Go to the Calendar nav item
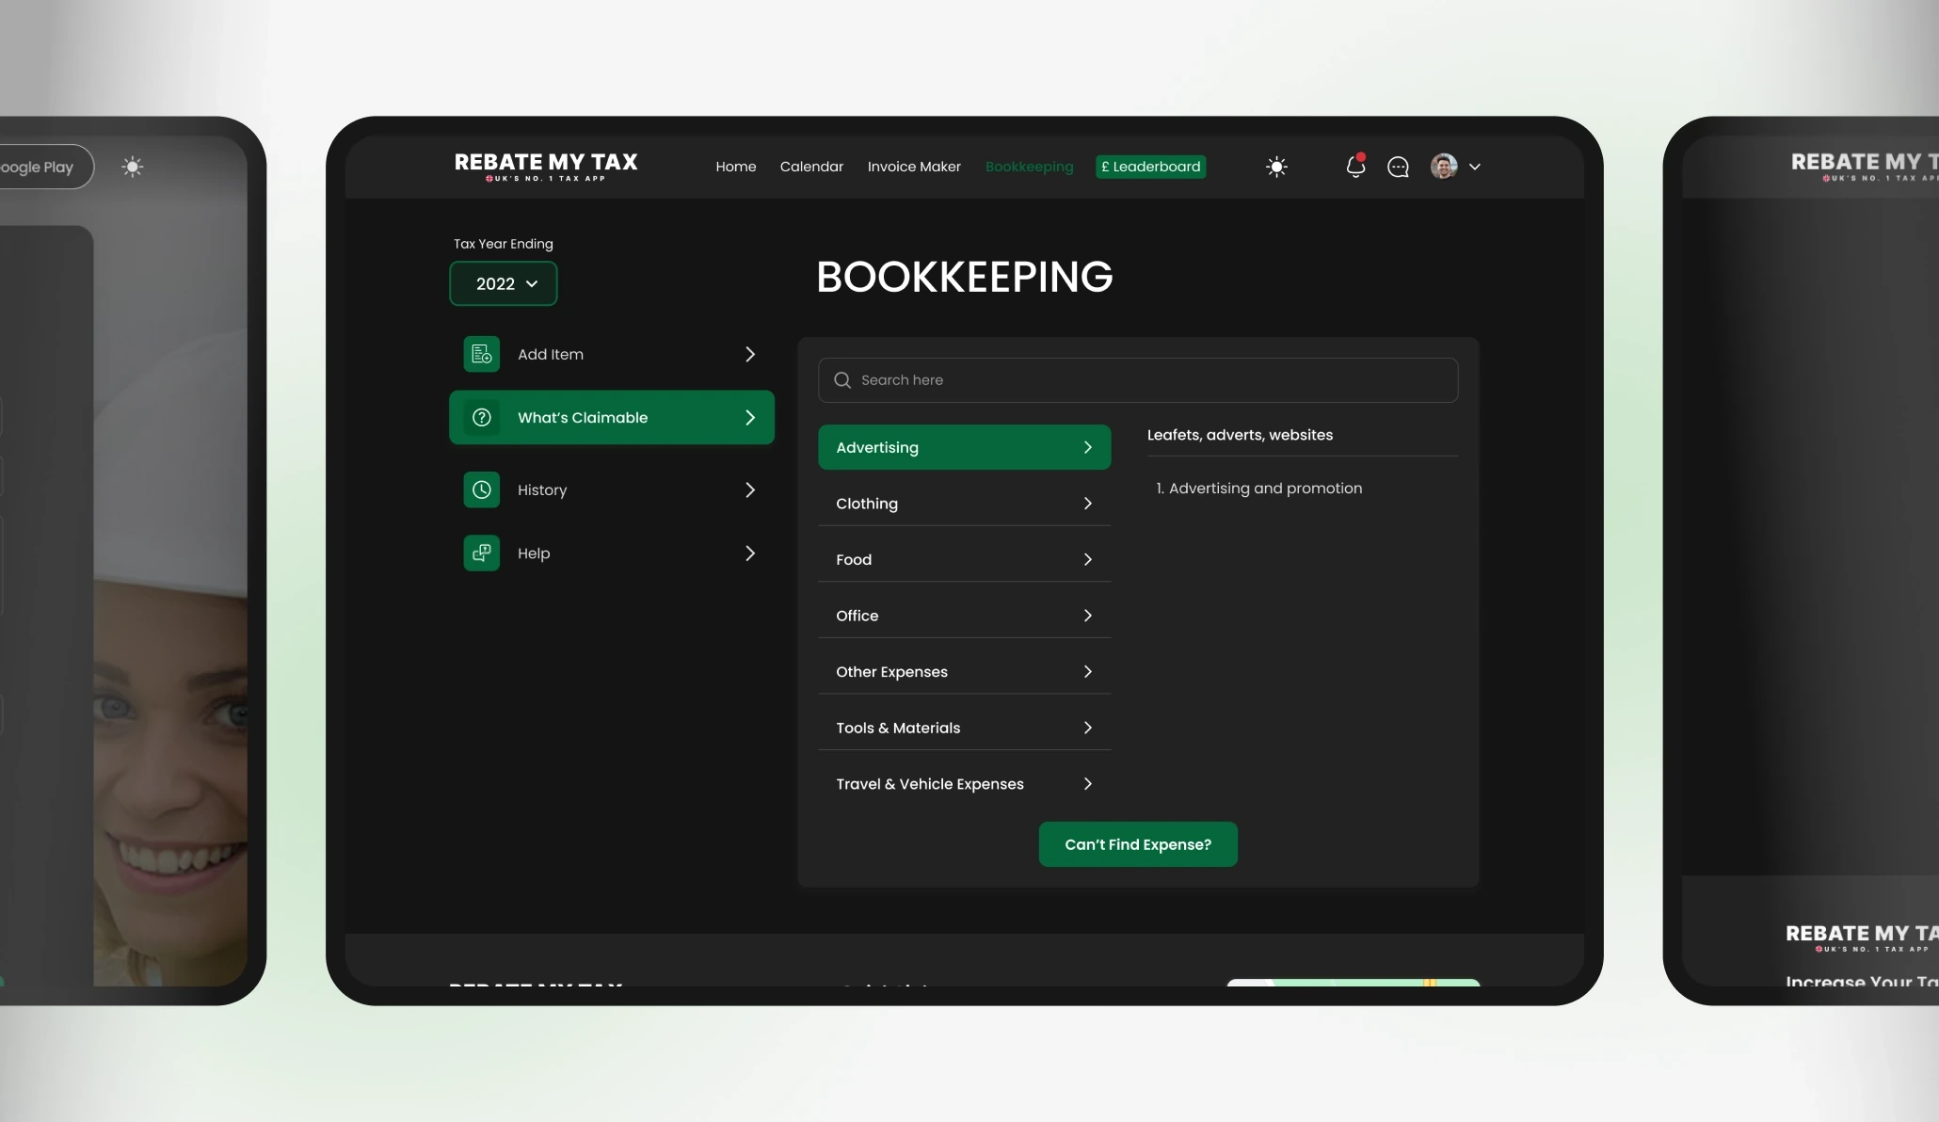Viewport: 1939px width, 1122px height. (811, 167)
